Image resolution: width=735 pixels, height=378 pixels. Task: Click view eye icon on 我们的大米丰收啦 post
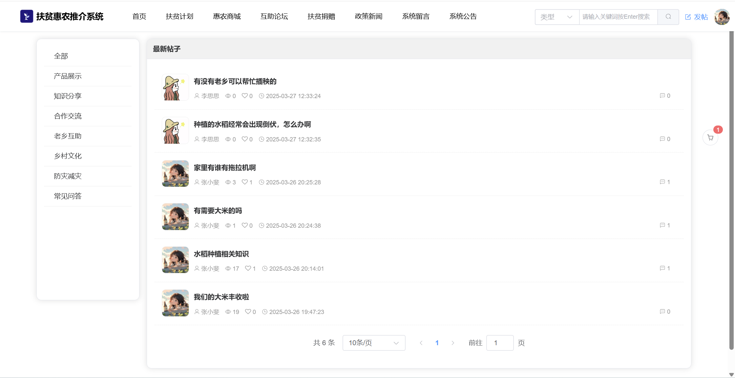point(228,312)
